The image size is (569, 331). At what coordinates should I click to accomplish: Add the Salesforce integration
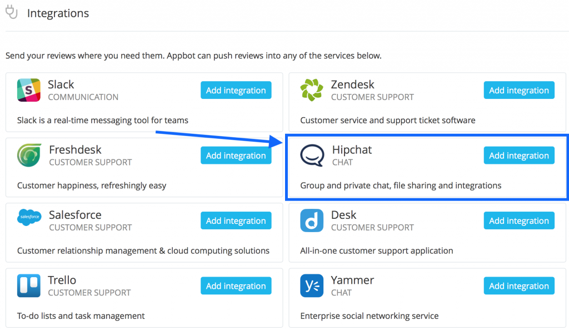point(236,220)
